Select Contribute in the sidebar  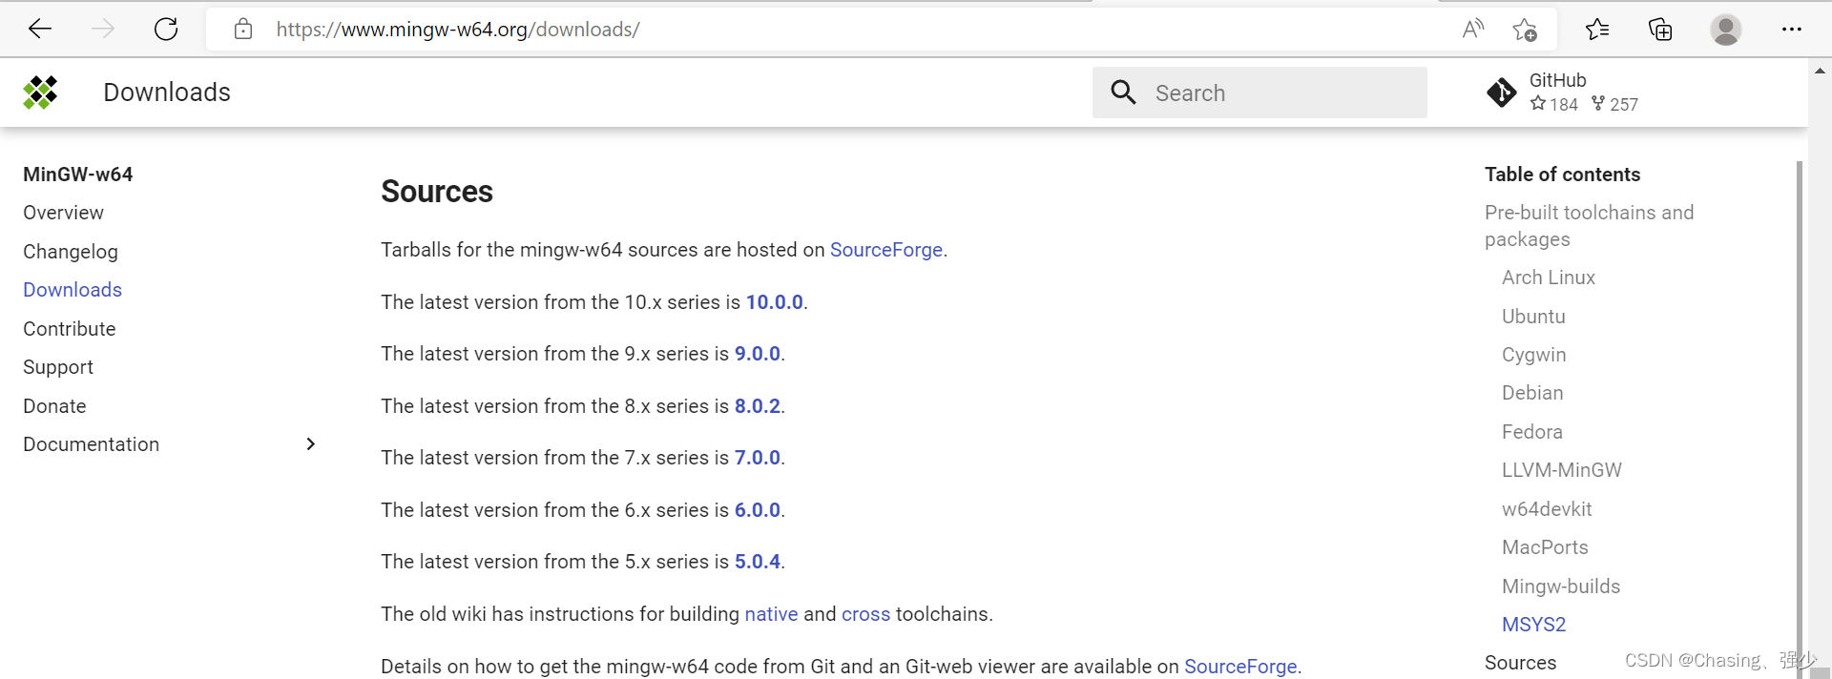click(70, 329)
